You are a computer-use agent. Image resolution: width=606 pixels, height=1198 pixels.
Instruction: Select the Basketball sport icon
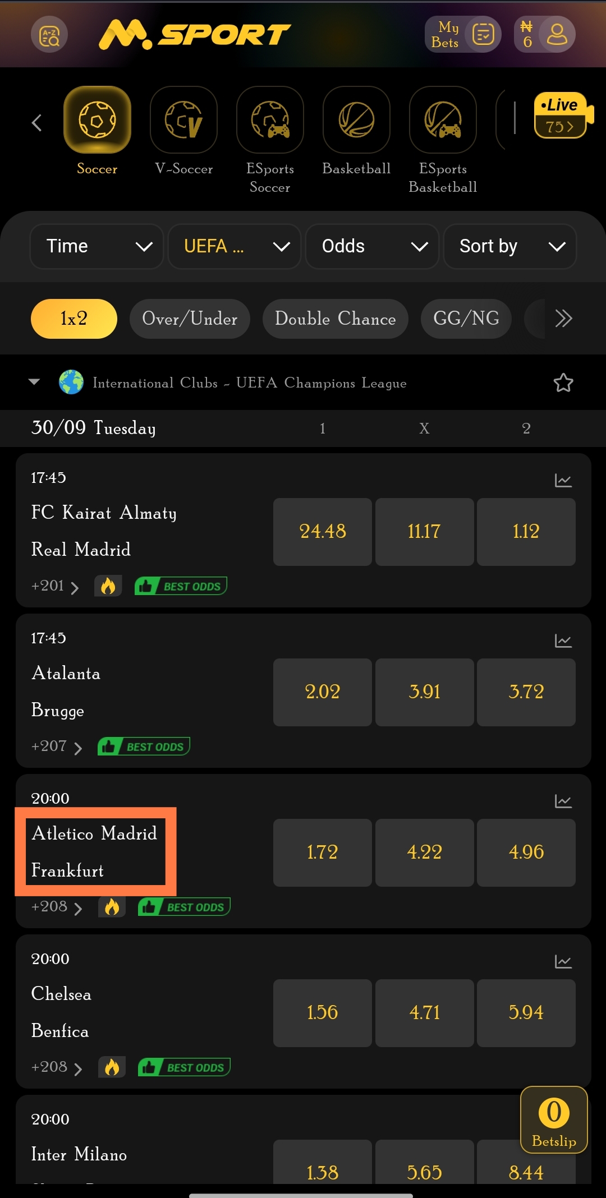pos(356,120)
